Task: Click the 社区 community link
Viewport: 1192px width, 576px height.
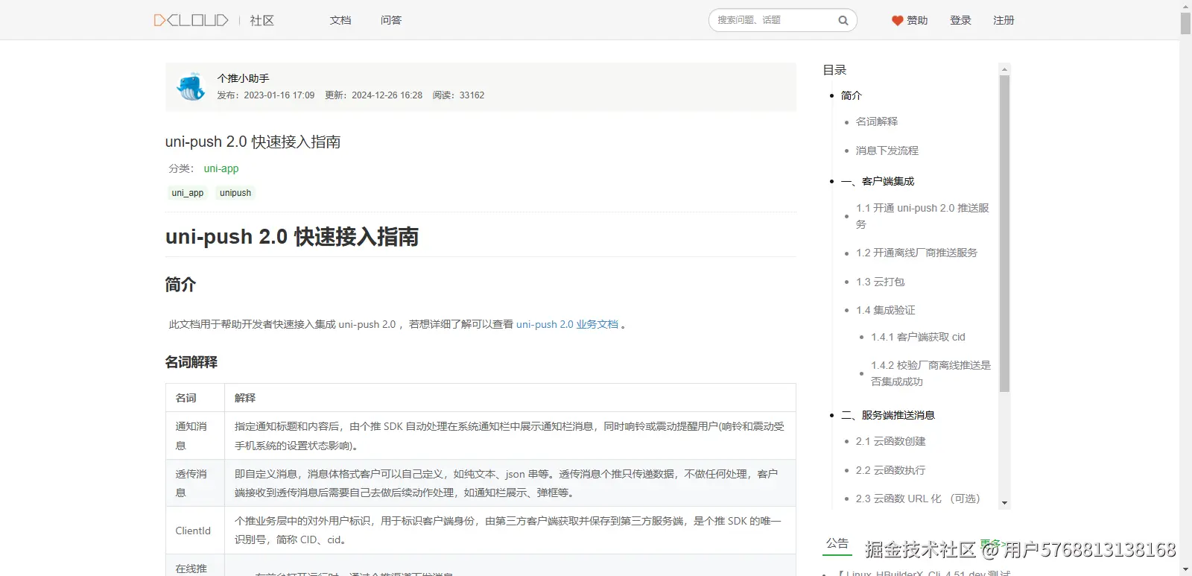Action: point(262,21)
